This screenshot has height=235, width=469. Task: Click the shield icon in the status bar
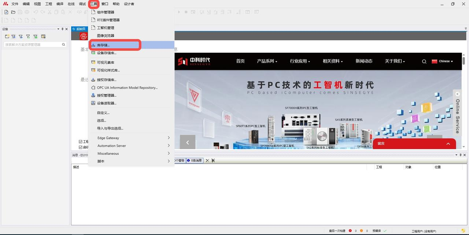(463, 231)
